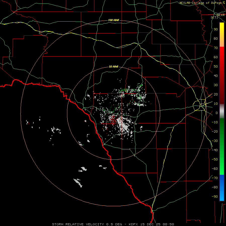The width and height of the screenshot is (226, 226).
Task: Click the -30 value on the velocity scale
Action: [x=215, y=141]
